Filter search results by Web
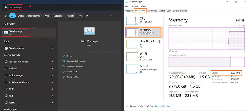Image resolution: width=248 pixels, height=111 pixels. (47, 16)
